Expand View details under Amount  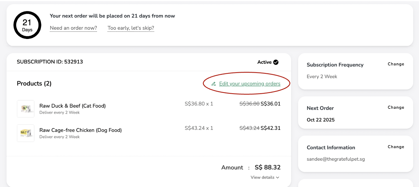click(265, 177)
